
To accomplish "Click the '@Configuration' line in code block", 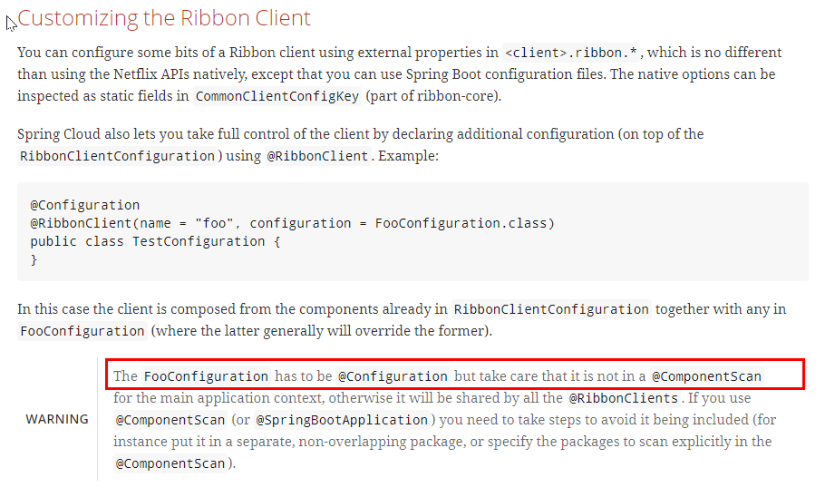I will [84, 205].
